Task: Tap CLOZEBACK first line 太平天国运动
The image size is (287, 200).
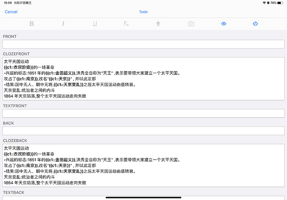Action: 16,148
